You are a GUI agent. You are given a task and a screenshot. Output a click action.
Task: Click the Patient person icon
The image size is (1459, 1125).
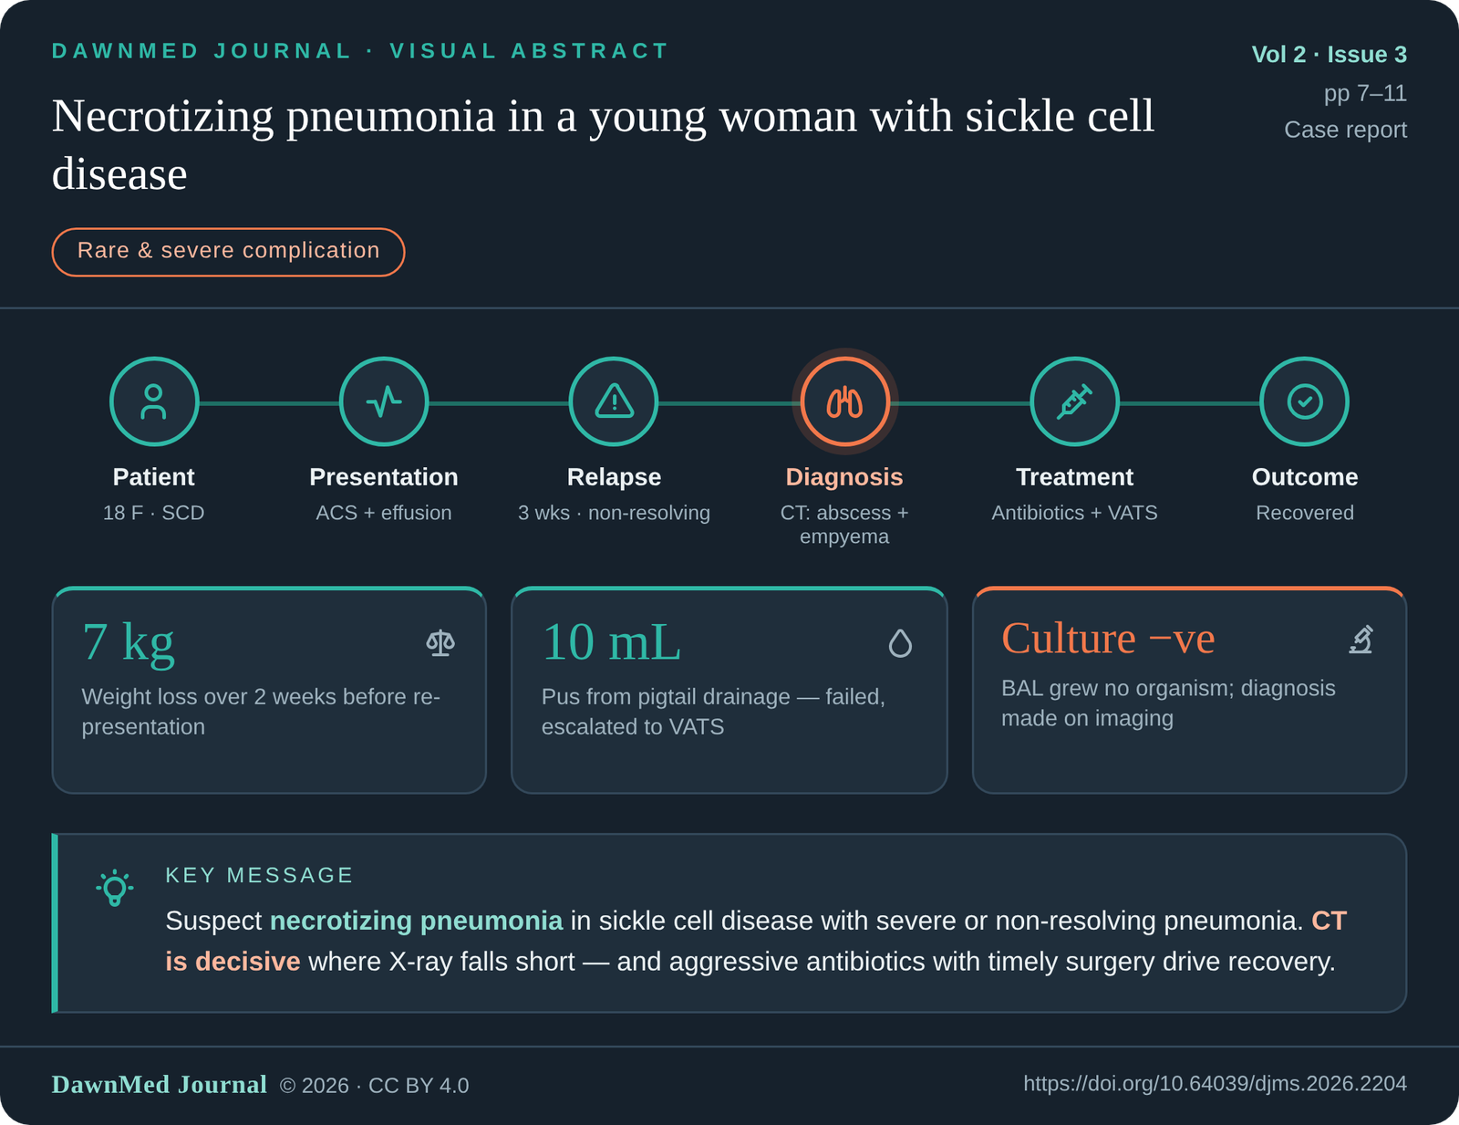154,401
